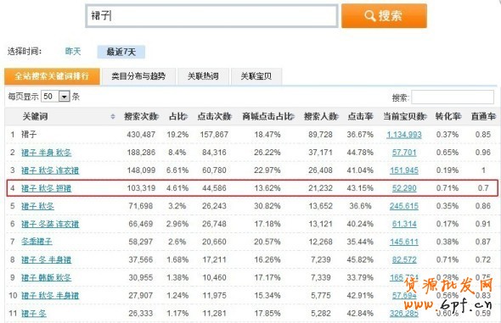
Task: Select the 昨天 time range
Action: pyautogui.click(x=73, y=52)
